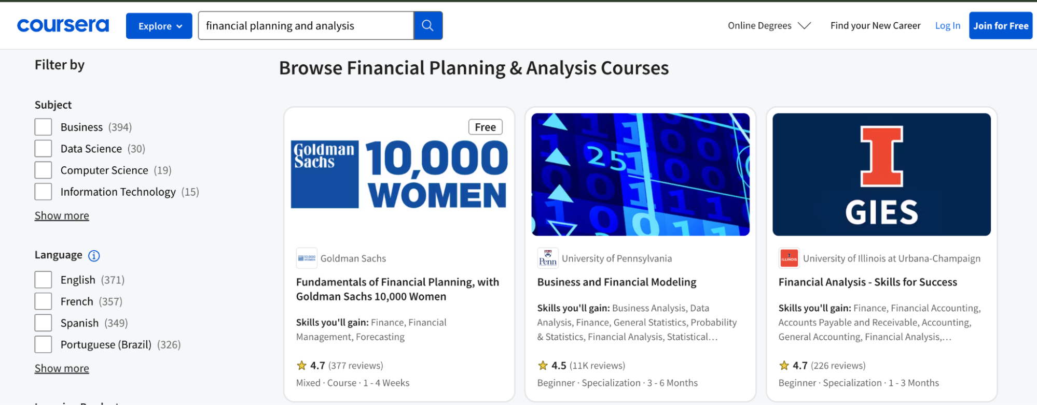
Task: Open the Log In page
Action: [x=947, y=25]
